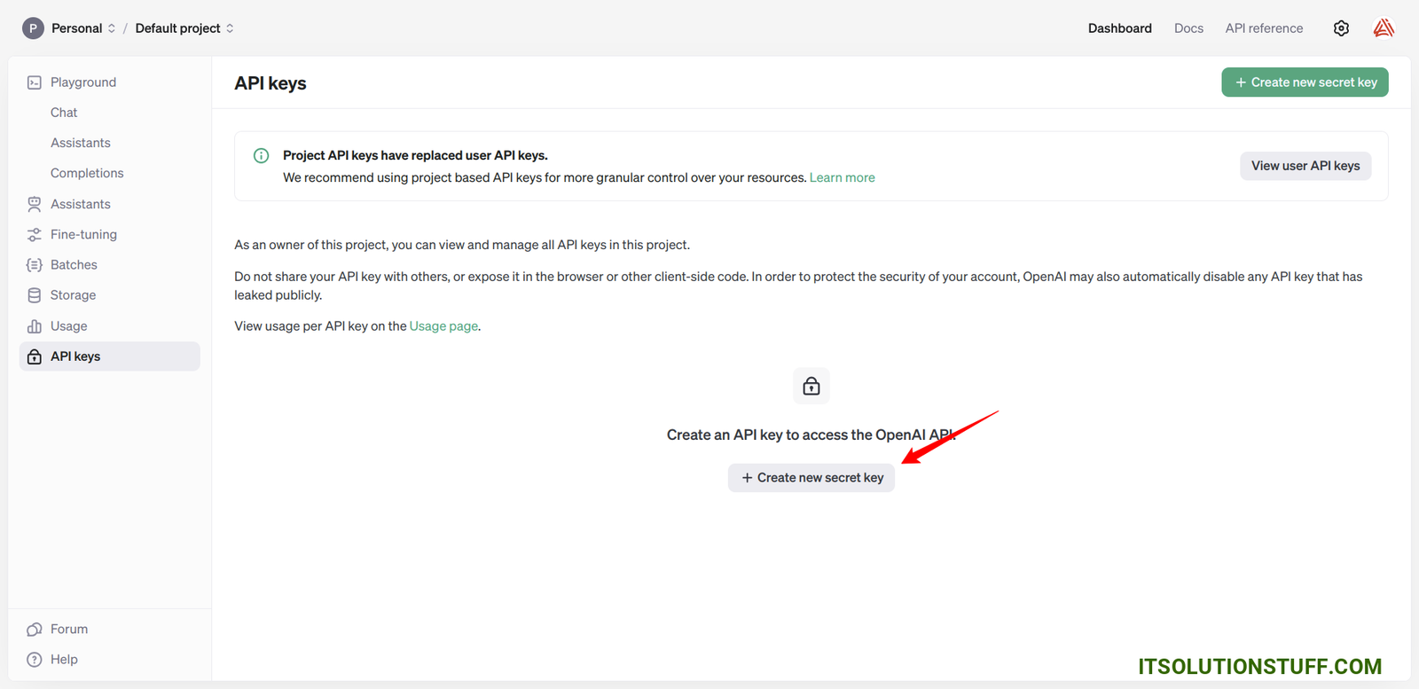Go to API reference in header
The width and height of the screenshot is (1419, 689).
point(1264,28)
